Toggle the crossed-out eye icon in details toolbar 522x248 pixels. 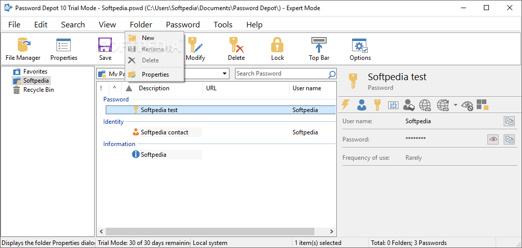(x=468, y=105)
